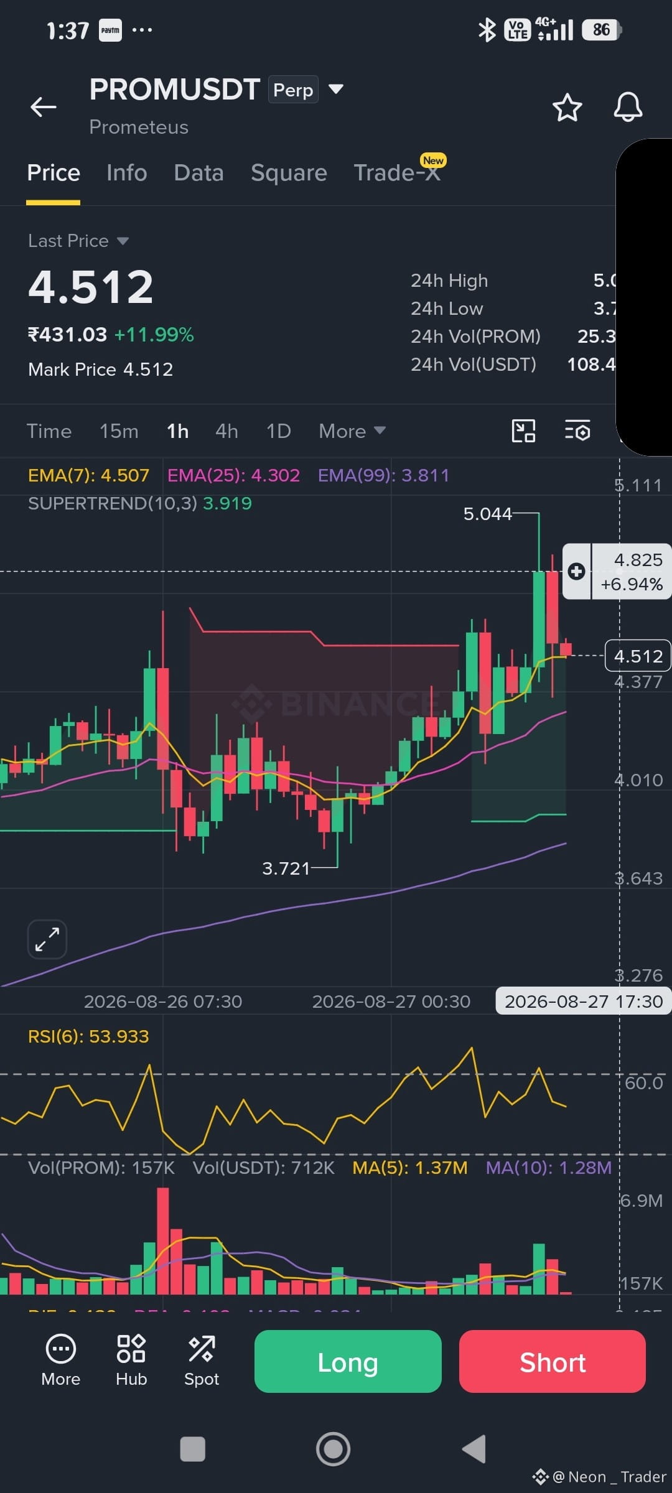Open chart indicator settings icon
Screen dimensions: 672x1493
click(x=577, y=430)
